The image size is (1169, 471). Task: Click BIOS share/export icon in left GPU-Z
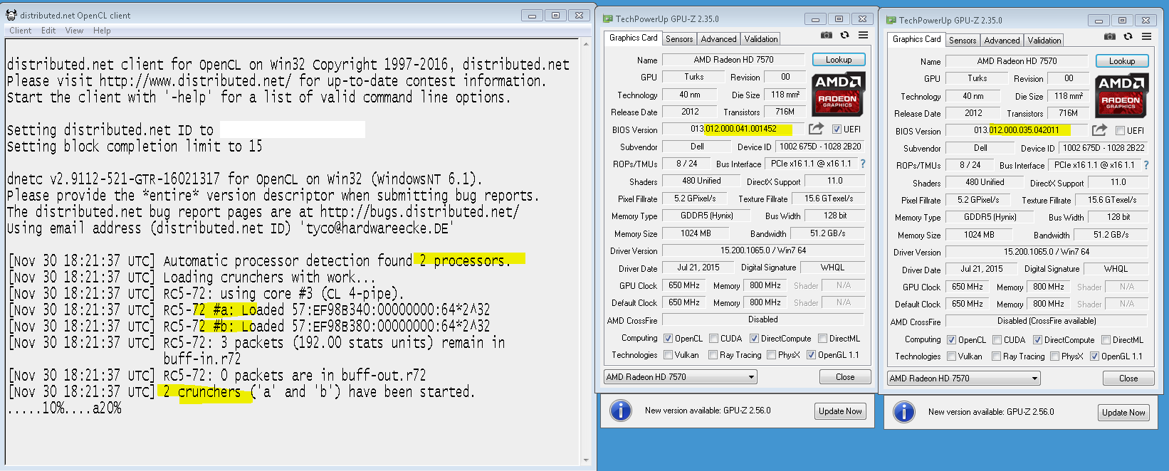pos(816,129)
